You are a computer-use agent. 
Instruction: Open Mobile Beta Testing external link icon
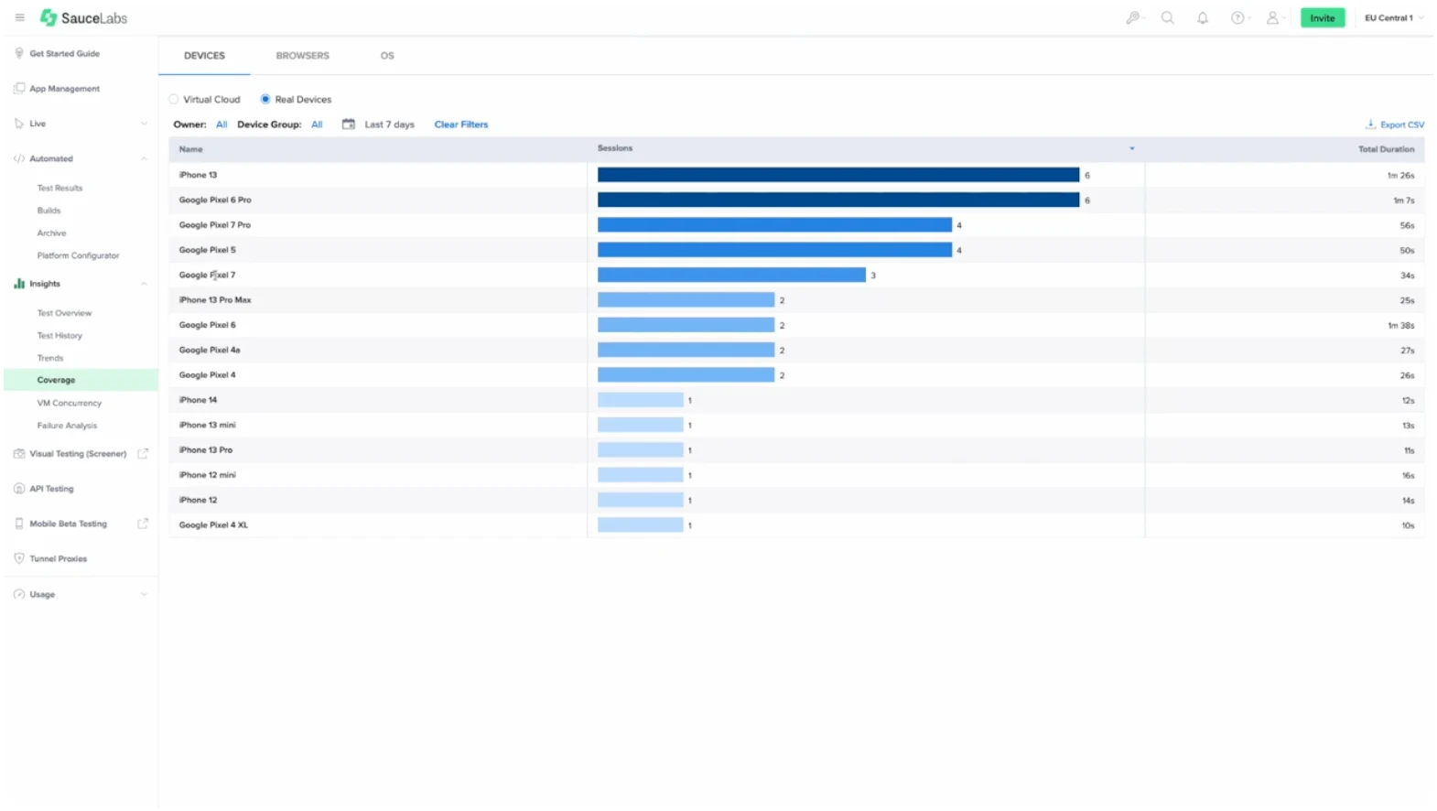[x=143, y=524]
